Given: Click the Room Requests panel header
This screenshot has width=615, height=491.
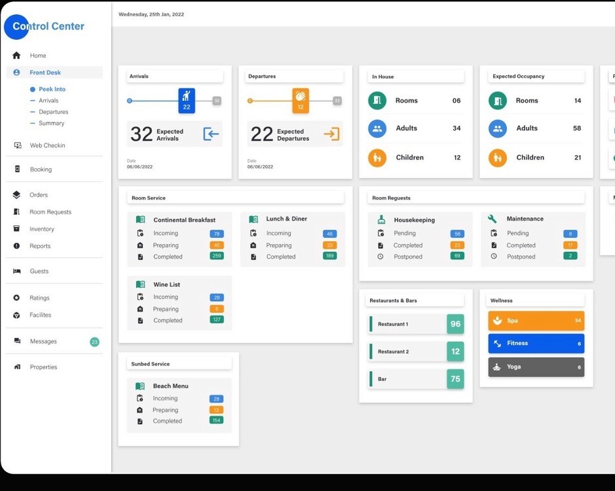Looking at the screenshot, I should pyautogui.click(x=476, y=198).
